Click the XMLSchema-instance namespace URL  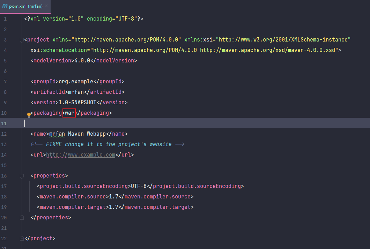pos(283,40)
